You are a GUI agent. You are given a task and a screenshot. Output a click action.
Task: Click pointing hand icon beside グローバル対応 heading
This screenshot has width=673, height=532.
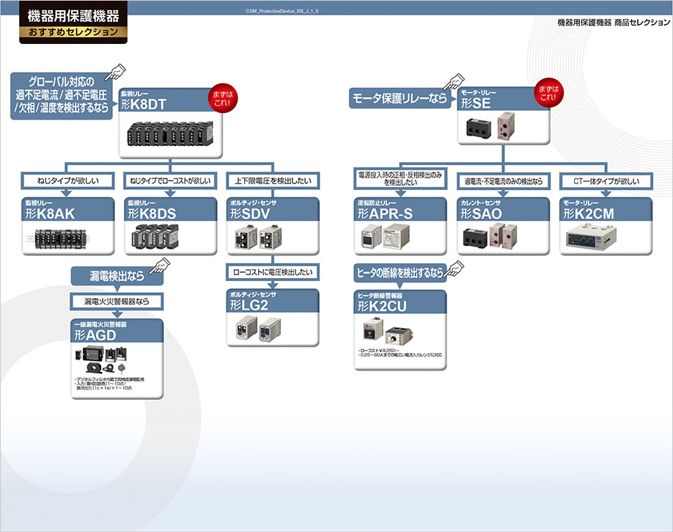(115, 72)
